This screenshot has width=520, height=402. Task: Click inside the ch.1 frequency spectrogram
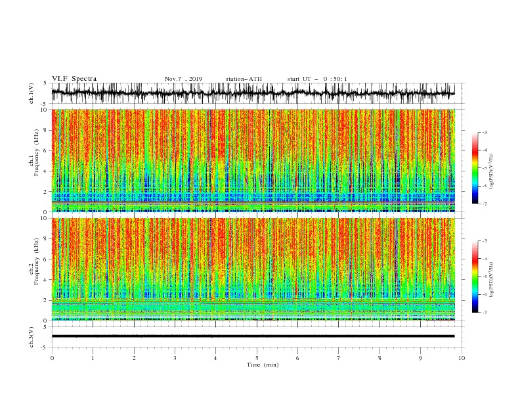tap(253, 160)
